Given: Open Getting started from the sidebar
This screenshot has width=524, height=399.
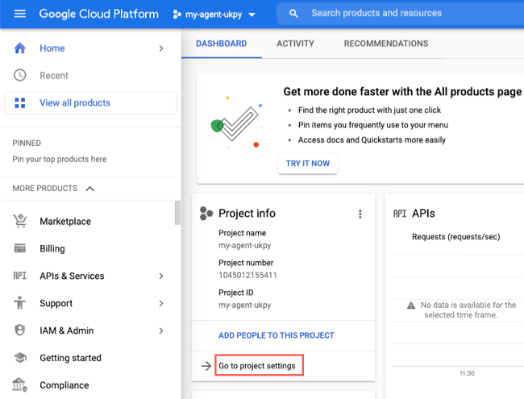Looking at the screenshot, I should (x=70, y=358).
